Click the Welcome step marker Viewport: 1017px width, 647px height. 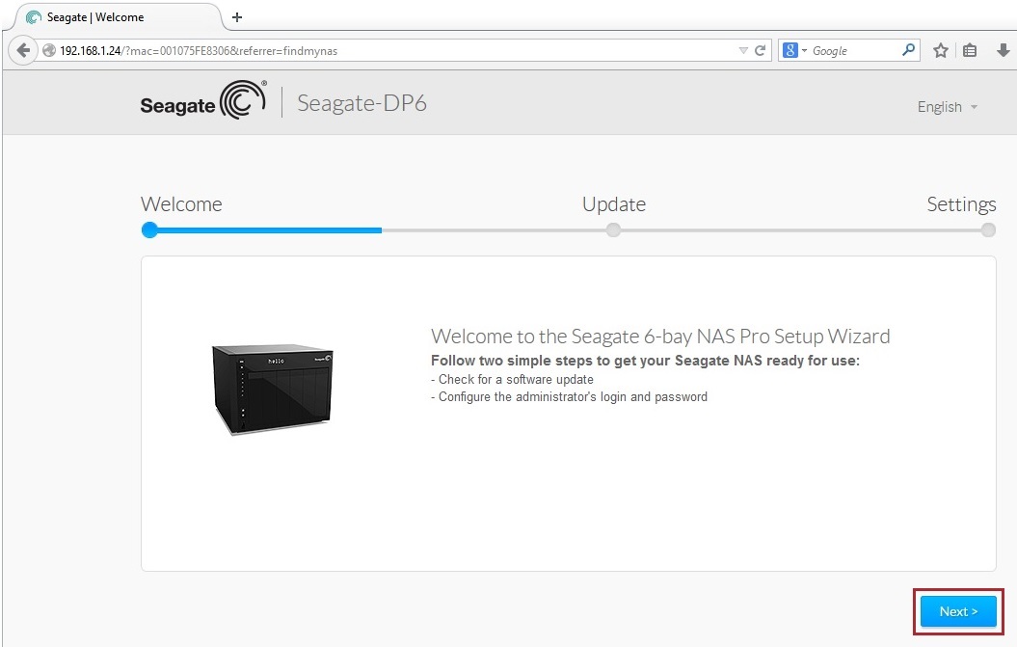(x=149, y=229)
